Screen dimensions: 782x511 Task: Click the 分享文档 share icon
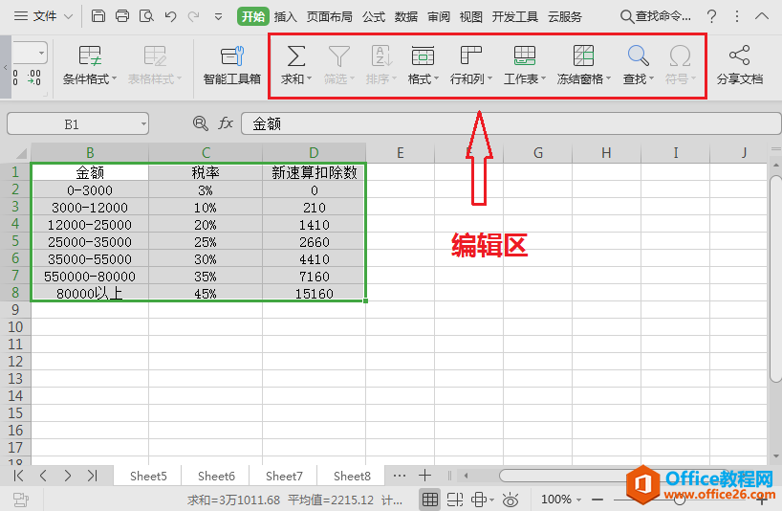(740, 55)
